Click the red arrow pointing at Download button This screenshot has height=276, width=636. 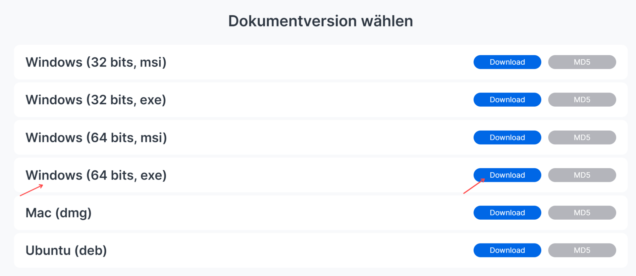click(x=474, y=186)
